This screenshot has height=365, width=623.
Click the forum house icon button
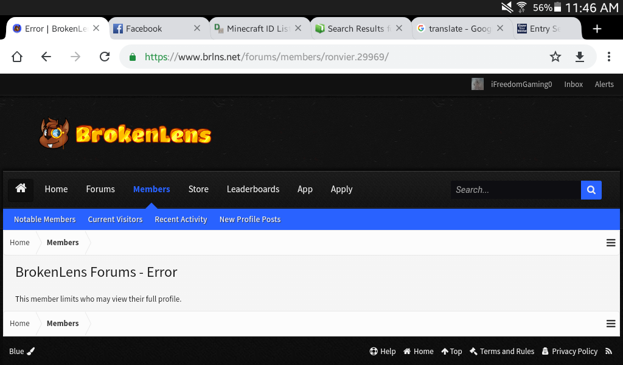point(21,189)
